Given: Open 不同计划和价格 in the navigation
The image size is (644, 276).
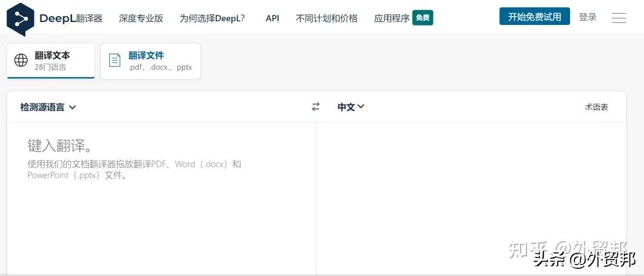Looking at the screenshot, I should (x=327, y=18).
